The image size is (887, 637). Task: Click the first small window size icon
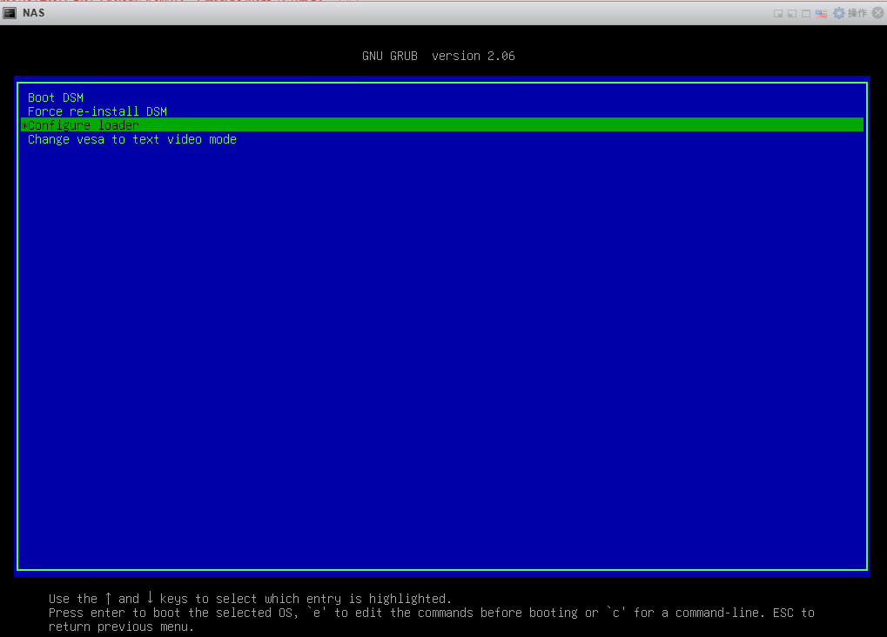pyautogui.click(x=778, y=14)
